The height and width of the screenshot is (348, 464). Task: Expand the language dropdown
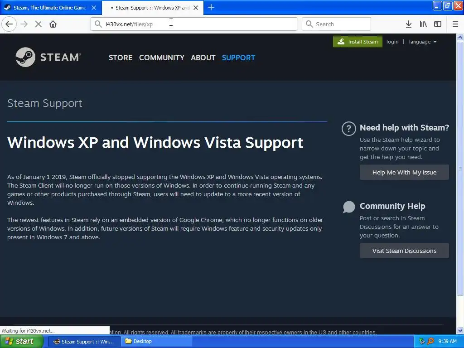pyautogui.click(x=423, y=42)
